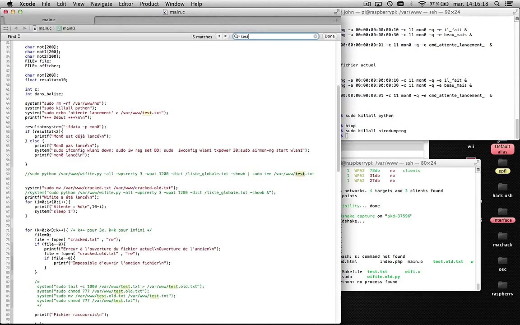This screenshot has width=520, height=325.
Task: Open Spotlight search in menu bar
Action: pos(497,4)
